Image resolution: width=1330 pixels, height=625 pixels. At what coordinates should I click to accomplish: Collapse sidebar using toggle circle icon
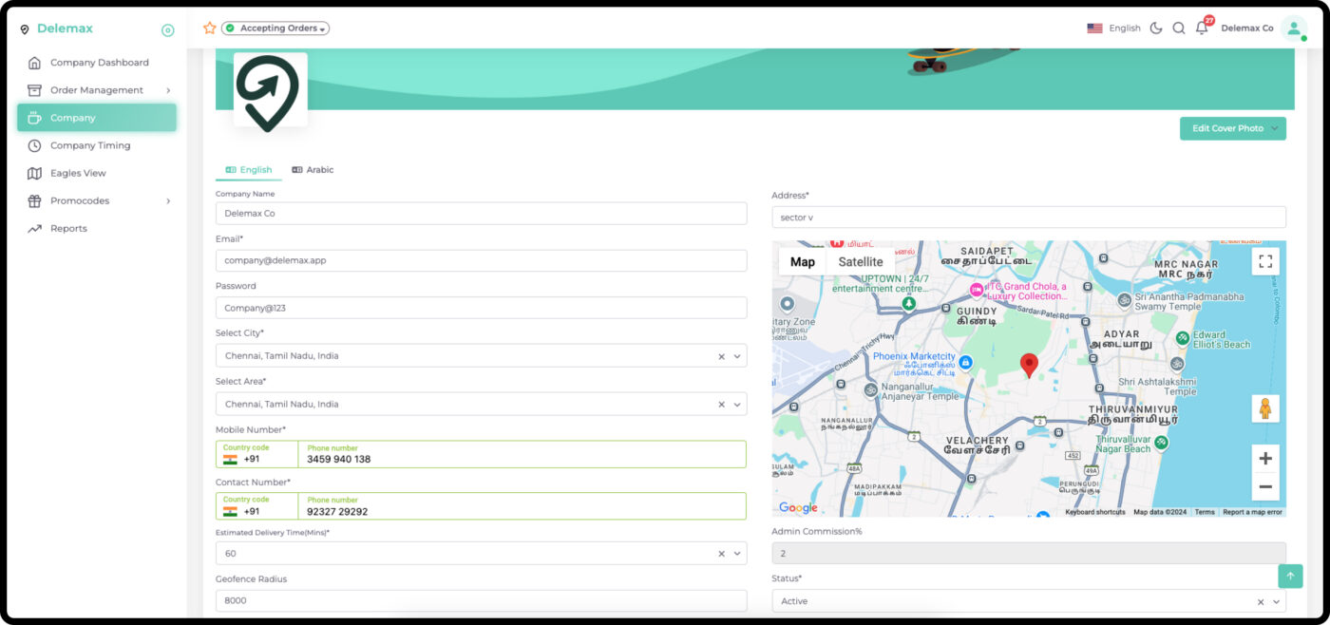(x=168, y=30)
